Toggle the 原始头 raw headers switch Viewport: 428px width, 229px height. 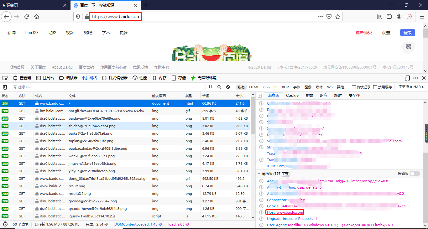point(415,174)
